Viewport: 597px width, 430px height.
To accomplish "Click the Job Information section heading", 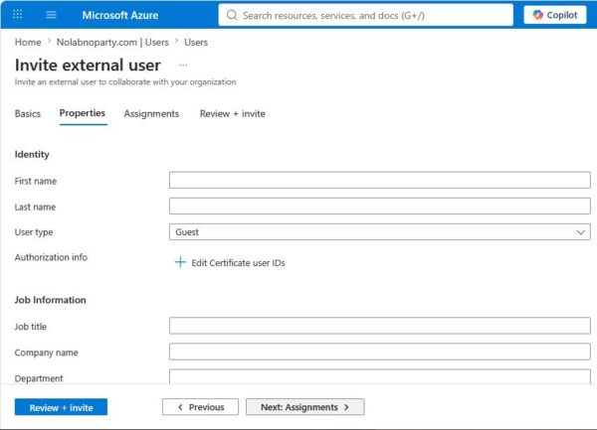I will pos(51,300).
